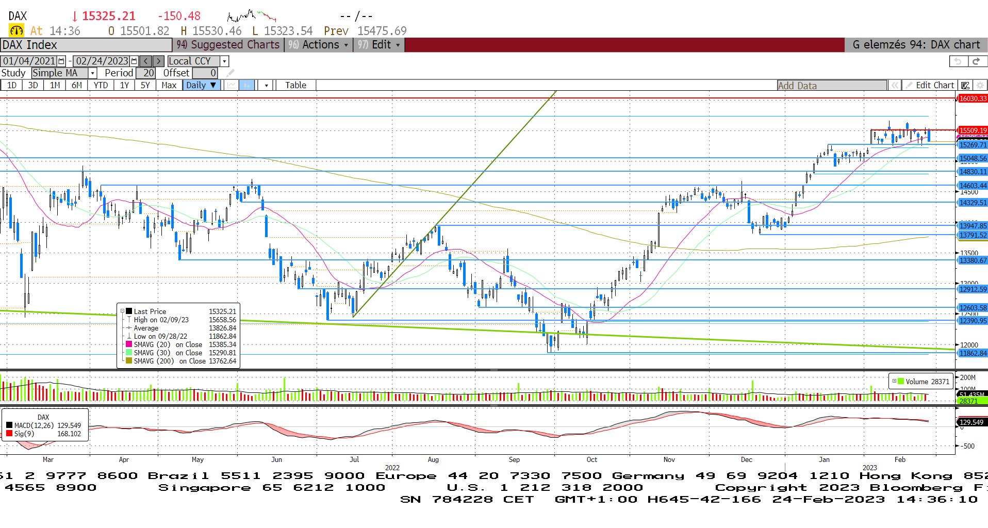This screenshot has width=988, height=528.
Task: Click the start date field 01/04/2021
Action: (29, 61)
